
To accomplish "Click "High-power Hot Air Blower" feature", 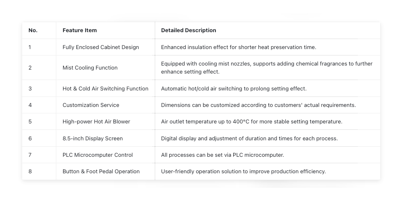I will point(96,121).
